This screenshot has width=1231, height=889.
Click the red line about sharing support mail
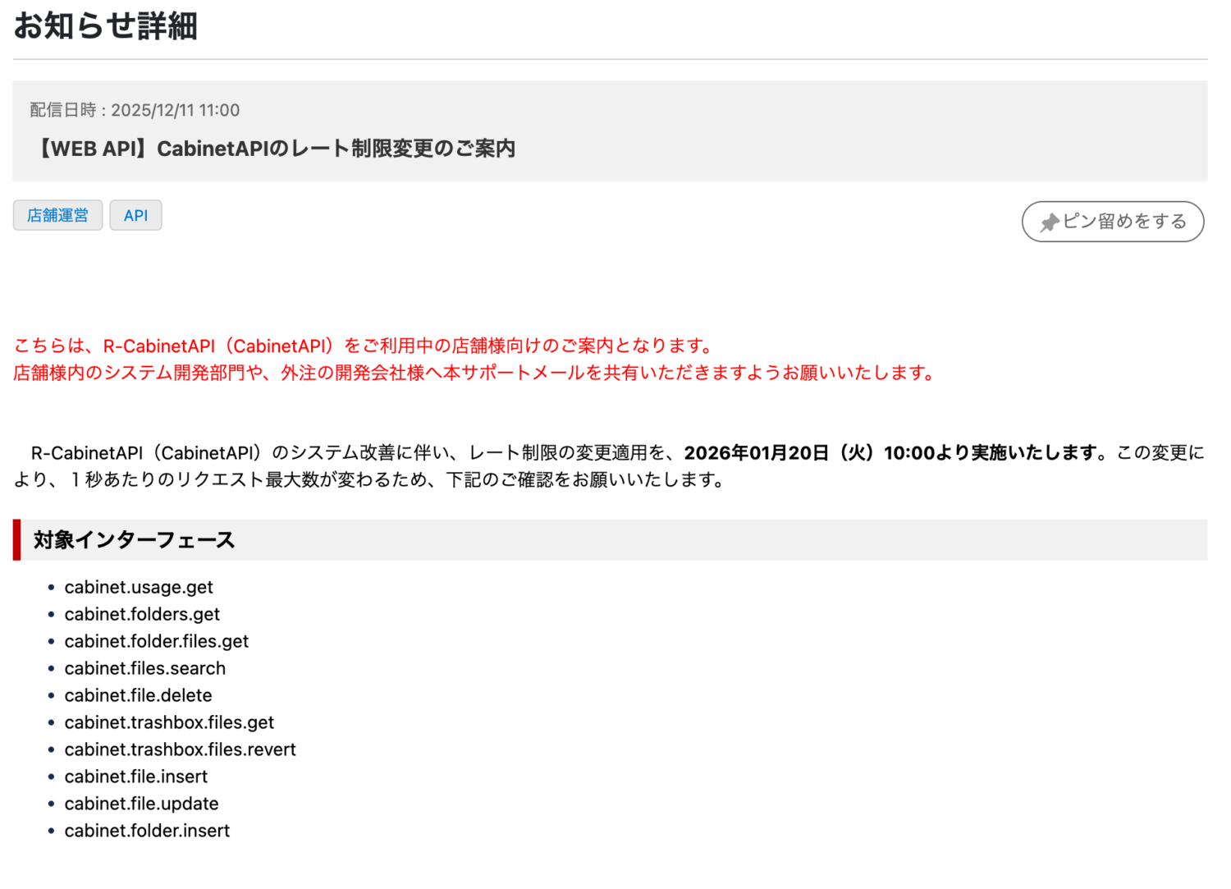[x=474, y=373]
